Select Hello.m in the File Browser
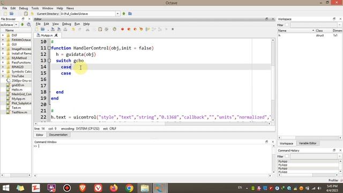The image size is (343, 193). 17,90
